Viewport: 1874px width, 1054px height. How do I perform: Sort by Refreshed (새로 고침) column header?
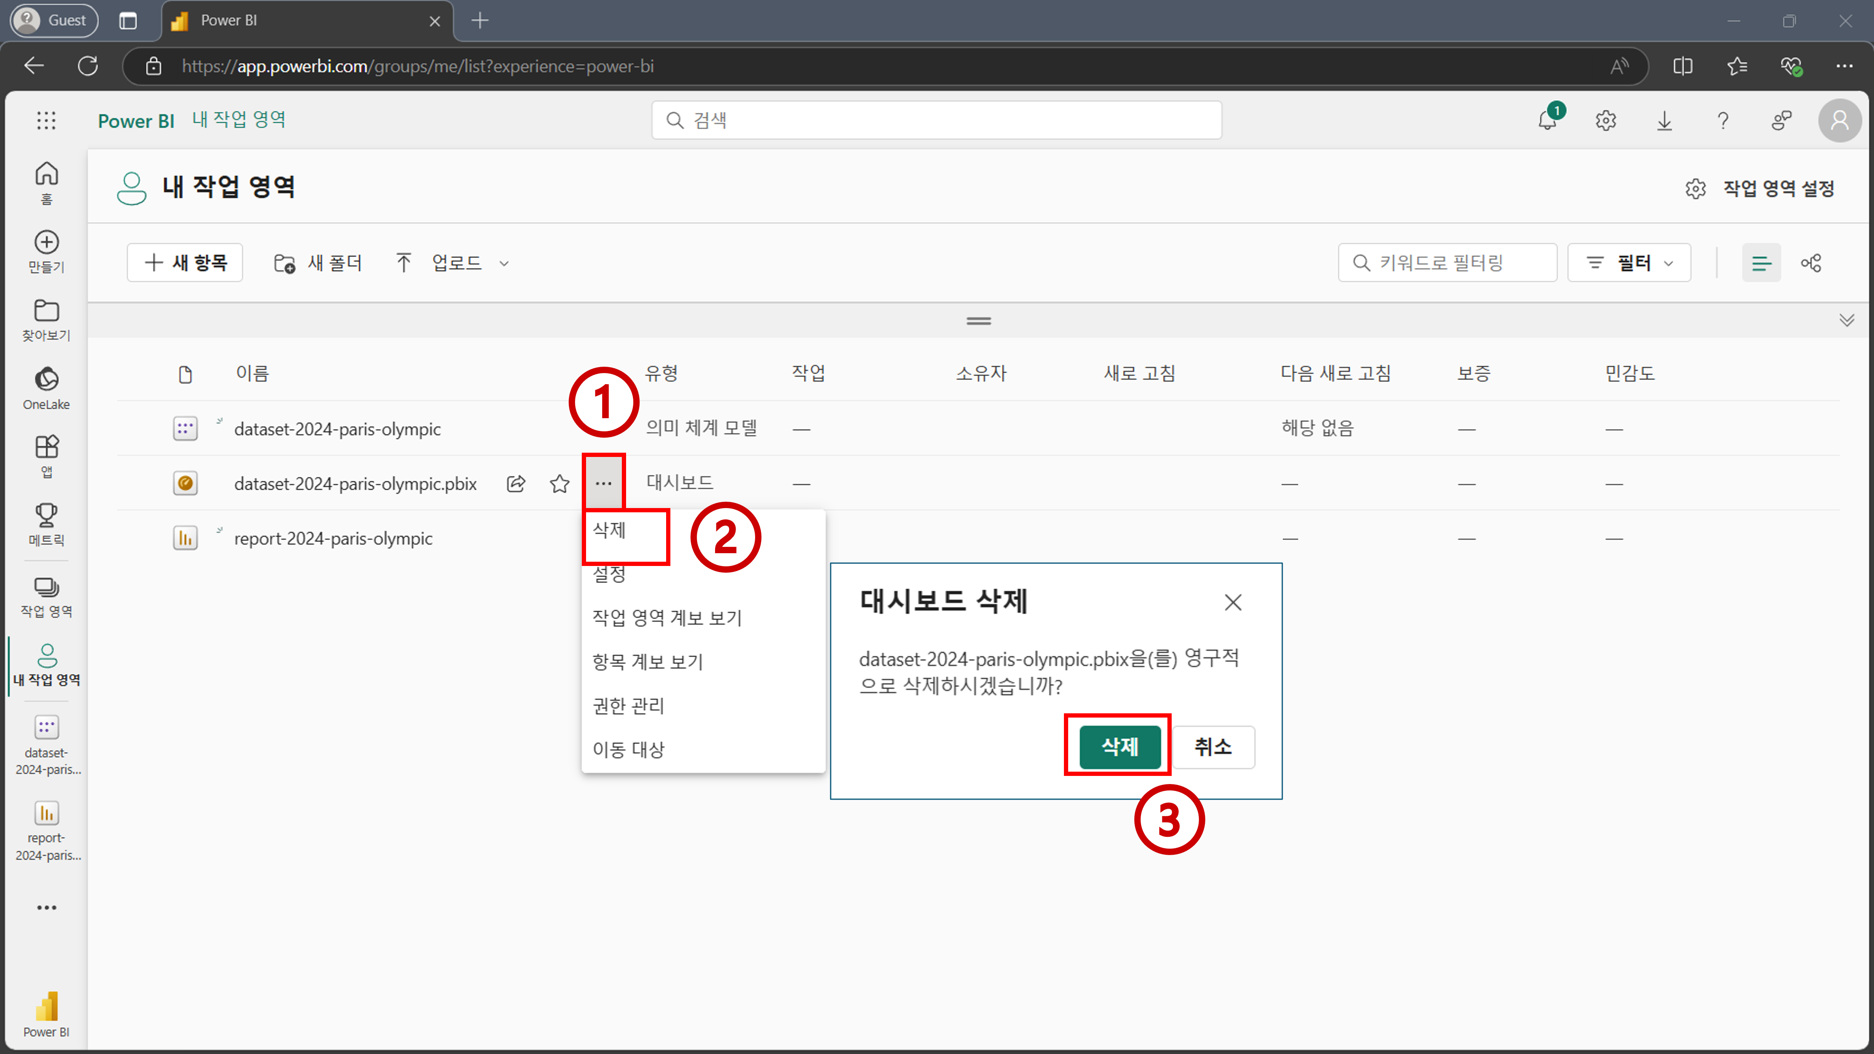(x=1139, y=373)
